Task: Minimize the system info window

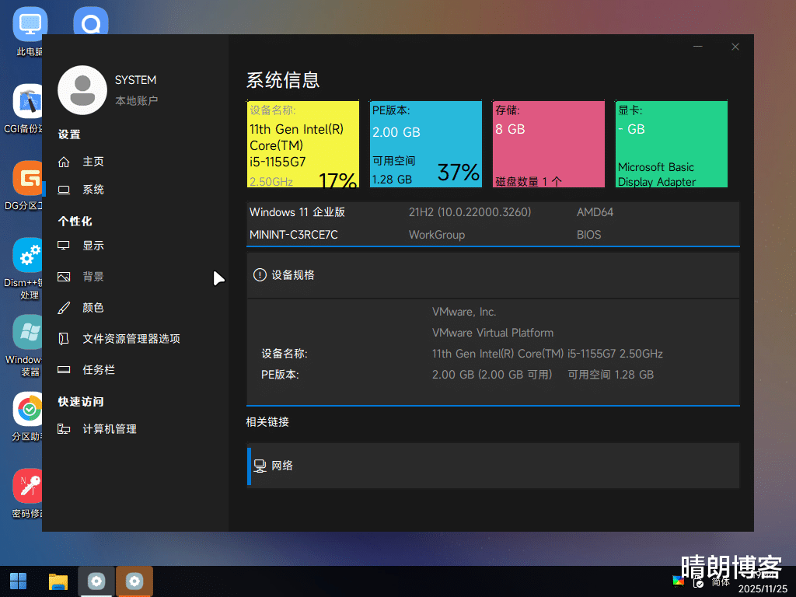Action: point(698,47)
